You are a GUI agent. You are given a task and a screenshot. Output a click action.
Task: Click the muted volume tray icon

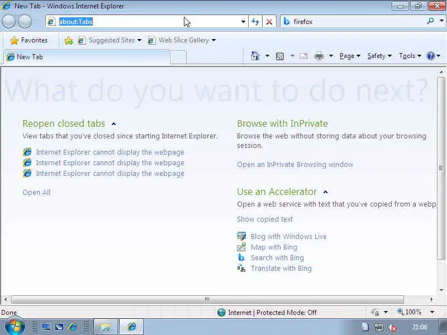392,327
